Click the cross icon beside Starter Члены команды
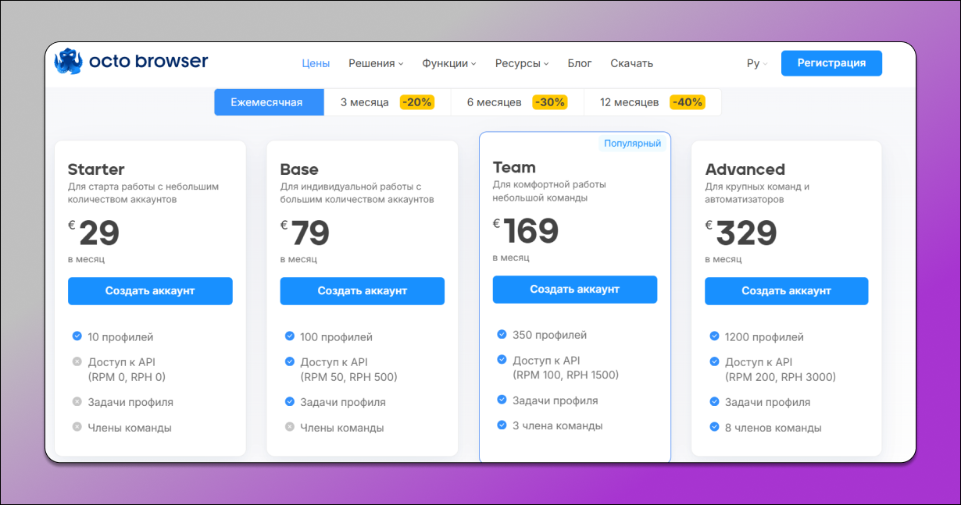Viewport: 961px width, 505px height. 77,427
